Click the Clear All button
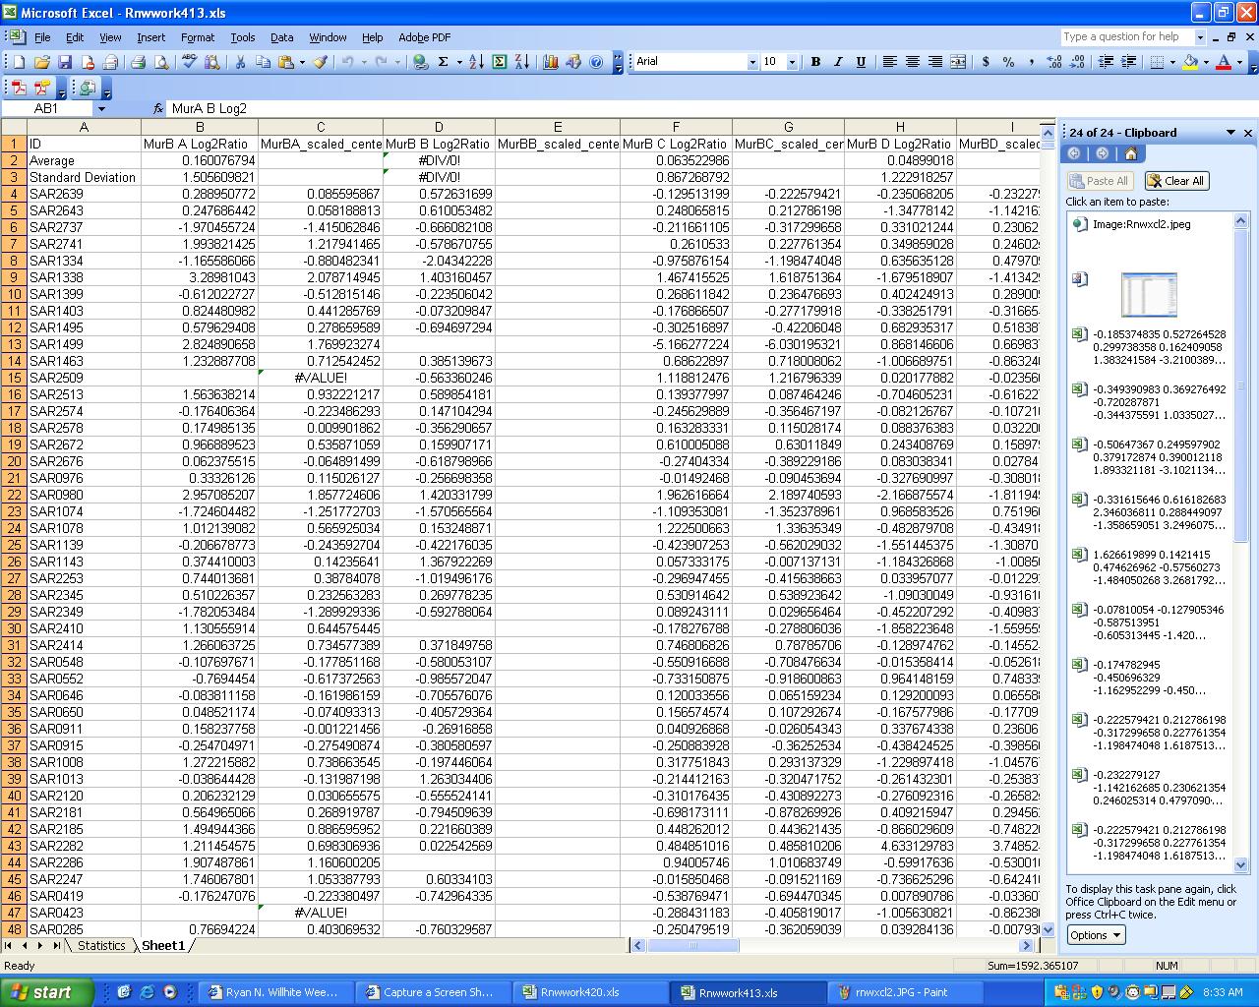 (x=1177, y=181)
